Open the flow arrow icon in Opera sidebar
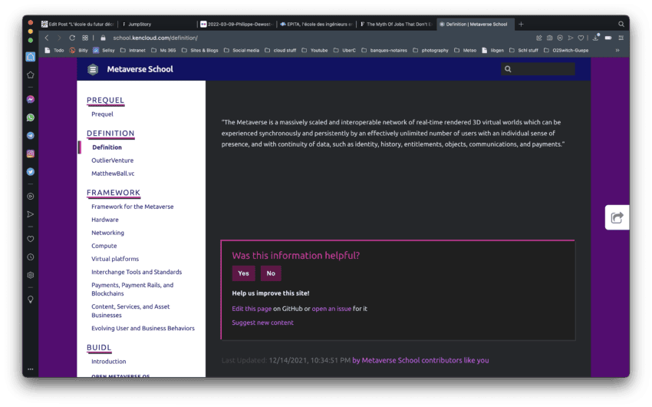652x407 pixels. pos(31,214)
